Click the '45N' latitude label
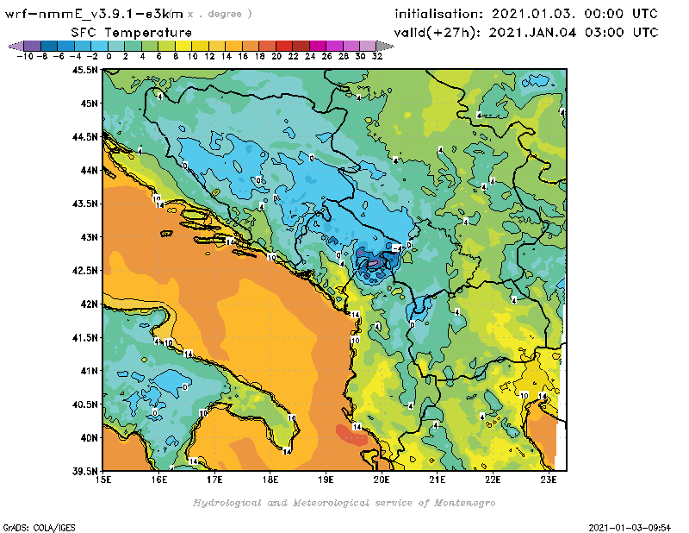The image size is (689, 533). 89,103
